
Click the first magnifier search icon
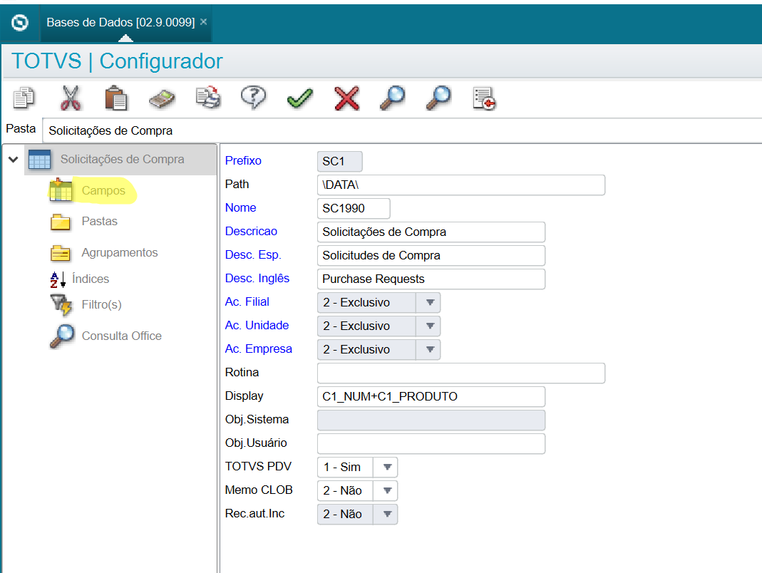click(x=393, y=98)
